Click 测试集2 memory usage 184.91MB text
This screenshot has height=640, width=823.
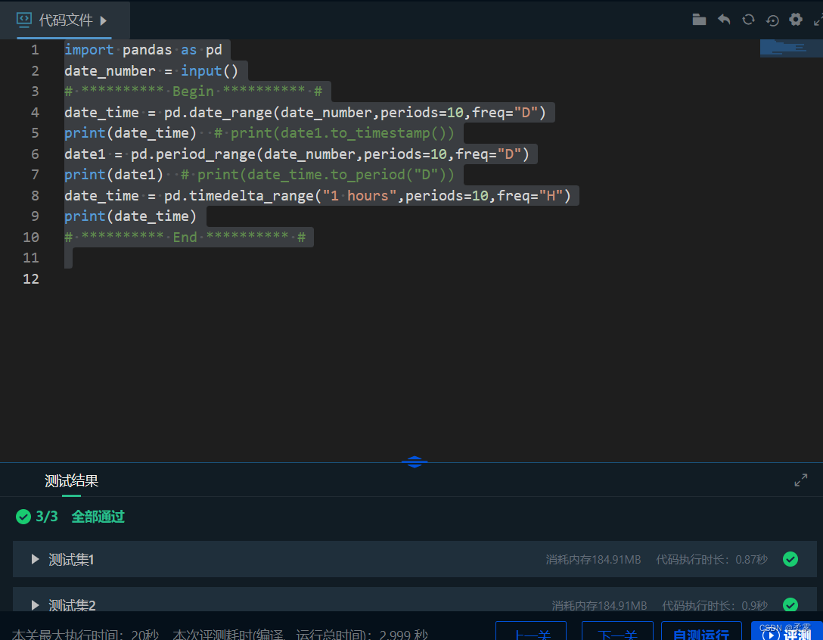coord(599,605)
